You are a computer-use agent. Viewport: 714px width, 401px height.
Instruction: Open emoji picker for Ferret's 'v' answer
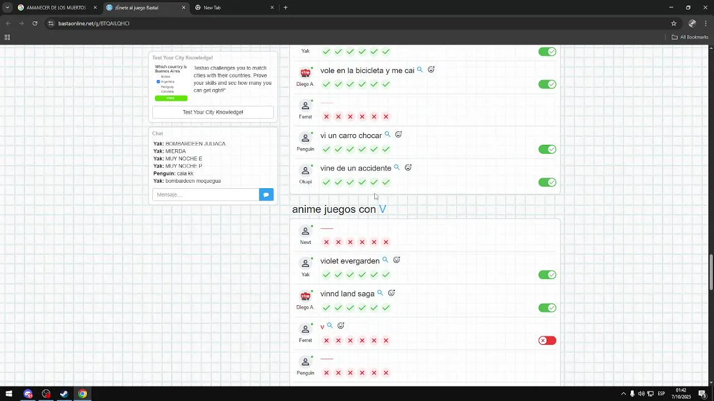click(341, 326)
